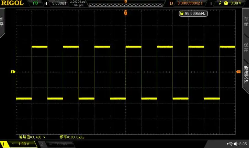Select the 频率=100.0kHz measurement
Viewport: 249px width, 148px height.
72,137
